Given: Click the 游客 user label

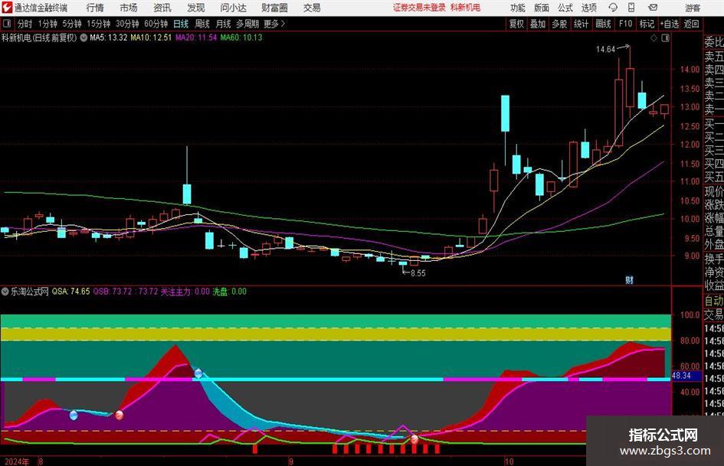Looking at the screenshot, I should tap(692, 8).
